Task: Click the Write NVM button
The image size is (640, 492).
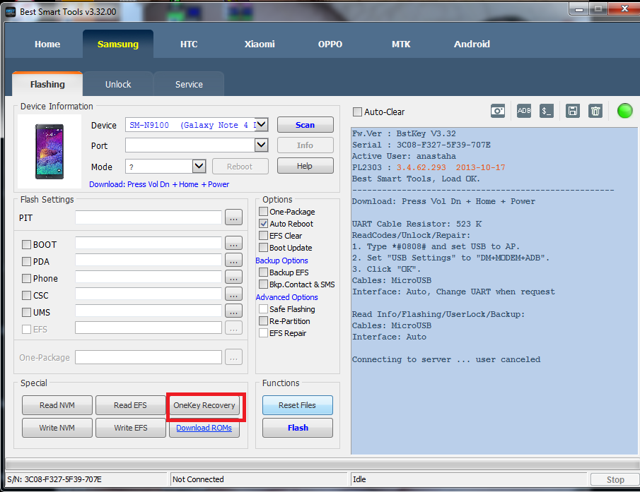Action: [57, 428]
